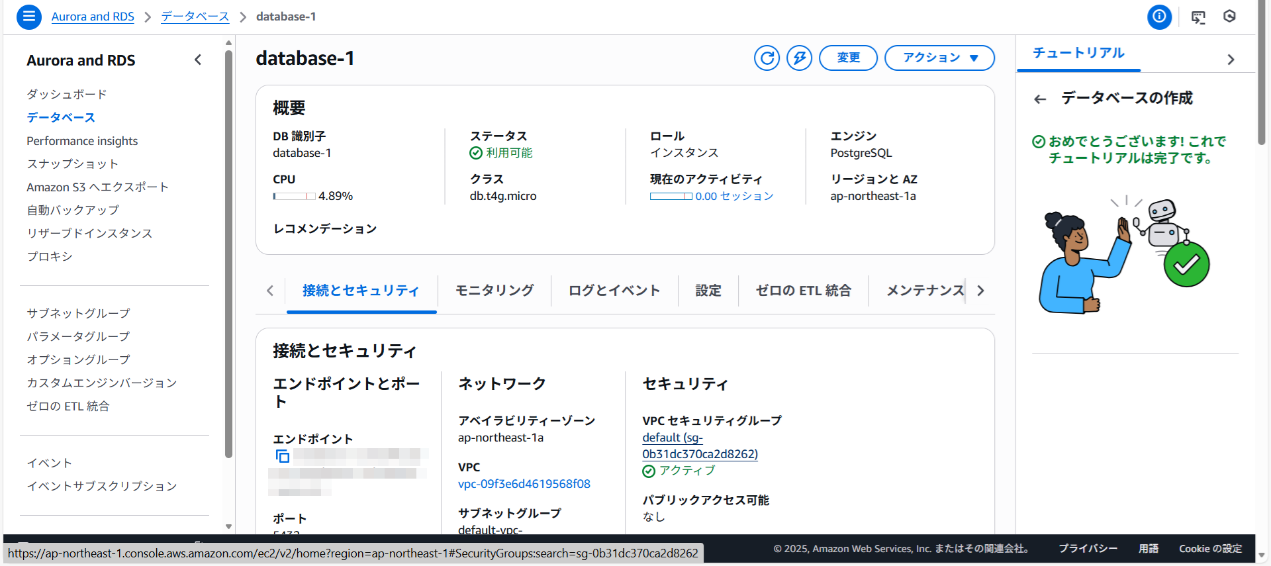Switch to the ログとイベント tab
The height and width of the screenshot is (566, 1271).
point(614,291)
